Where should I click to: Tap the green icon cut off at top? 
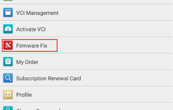8,0
